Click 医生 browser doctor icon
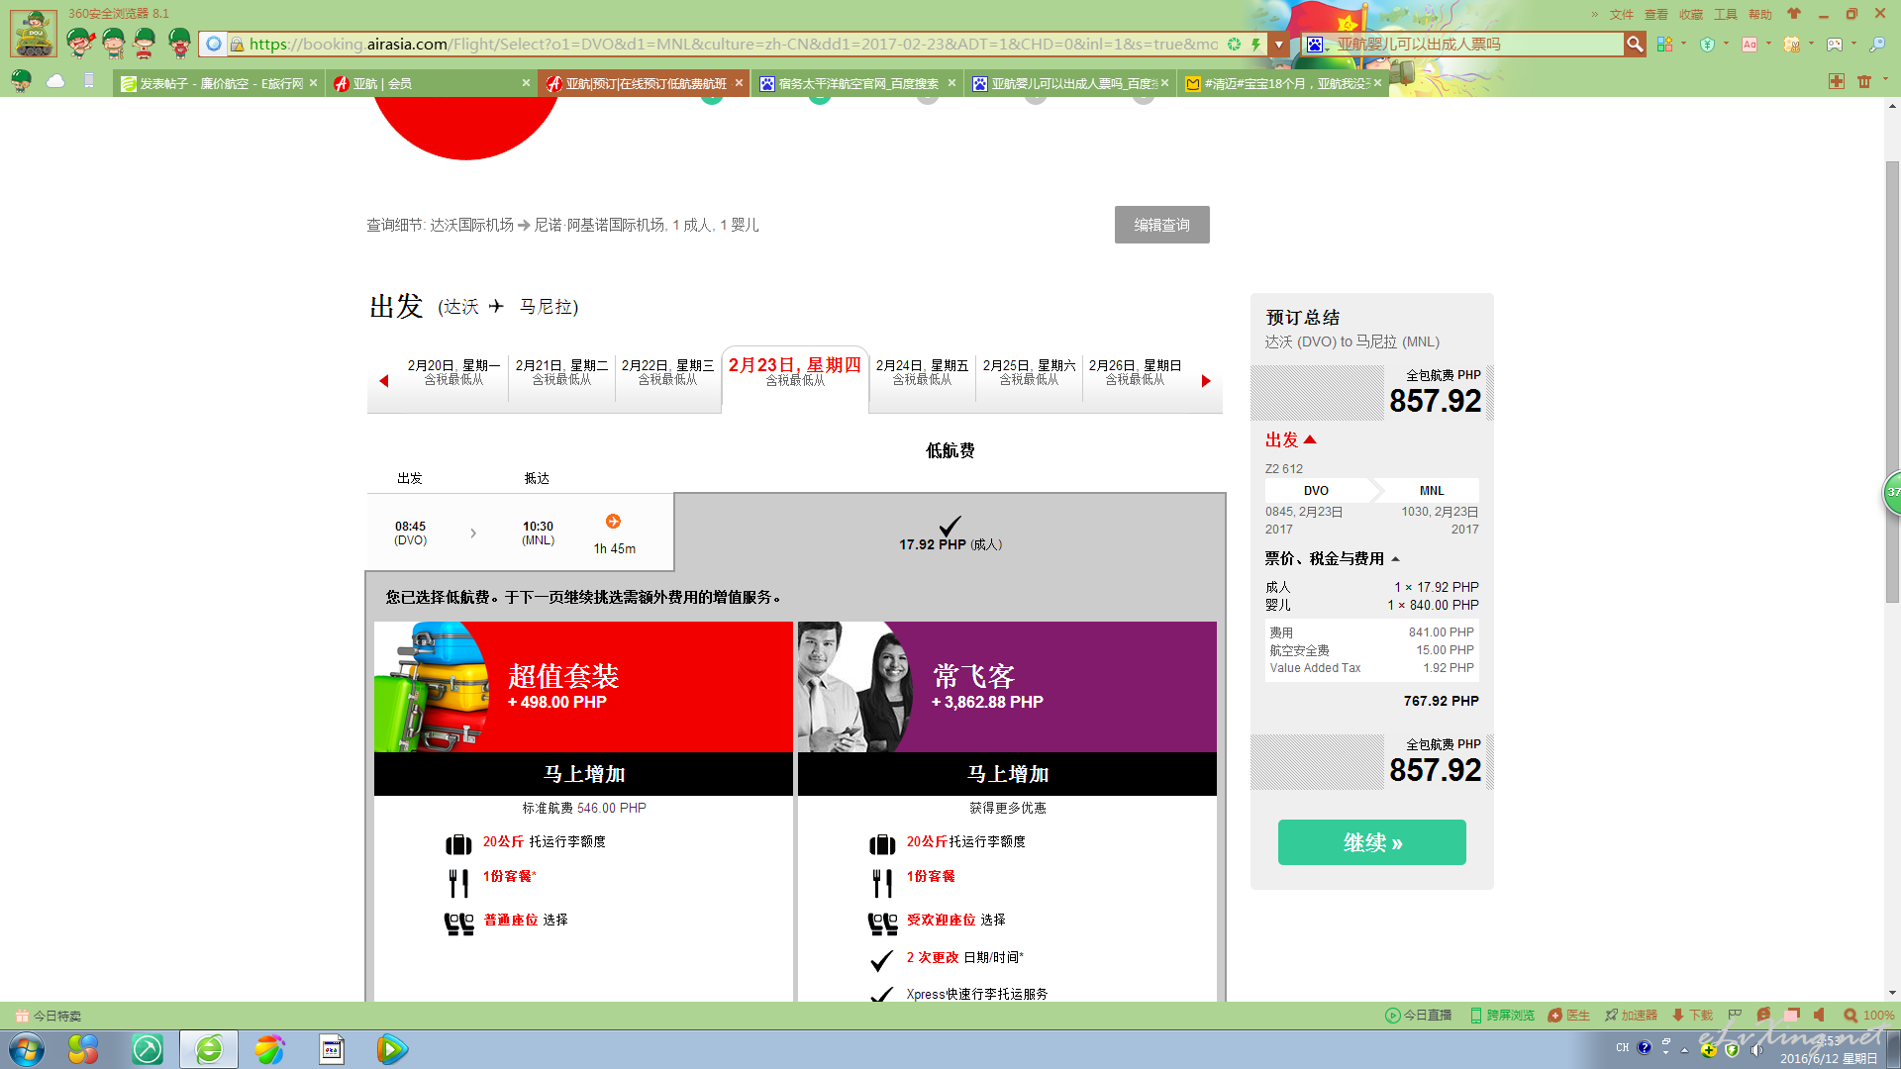 coord(1569,1016)
